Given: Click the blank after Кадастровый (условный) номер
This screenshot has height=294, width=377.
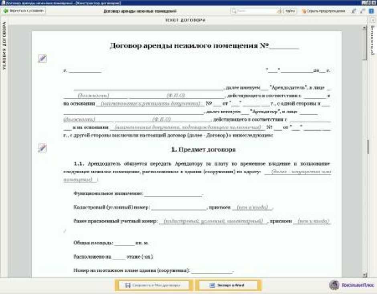Looking at the screenshot, I should pyautogui.click(x=179, y=208).
